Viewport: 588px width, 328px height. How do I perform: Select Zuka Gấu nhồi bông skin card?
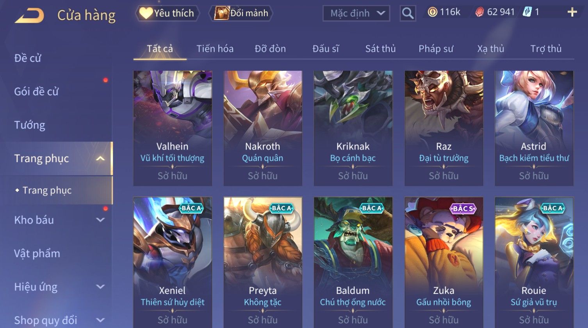point(444,262)
